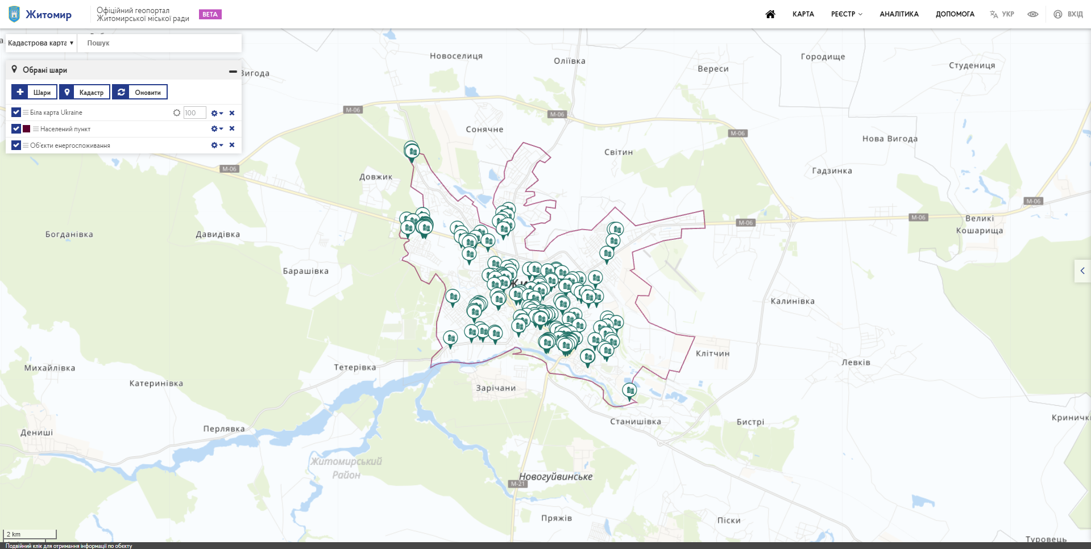Open the КАРТА menu item
The image size is (1091, 549).
click(803, 14)
